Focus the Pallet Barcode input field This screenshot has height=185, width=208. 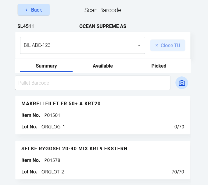tap(93, 83)
